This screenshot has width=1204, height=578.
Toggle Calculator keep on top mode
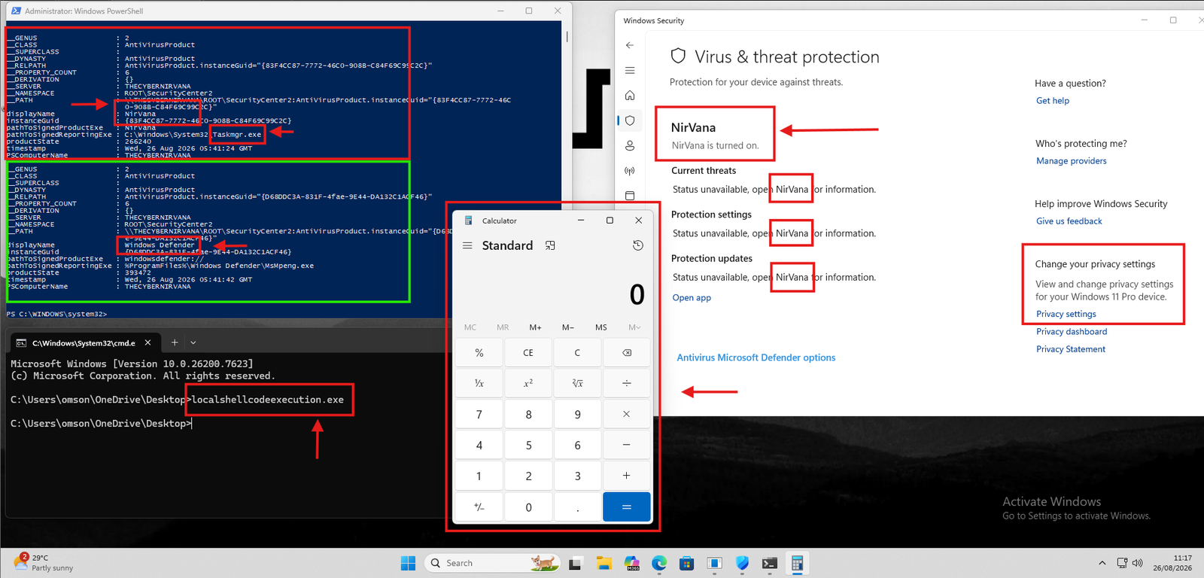550,245
